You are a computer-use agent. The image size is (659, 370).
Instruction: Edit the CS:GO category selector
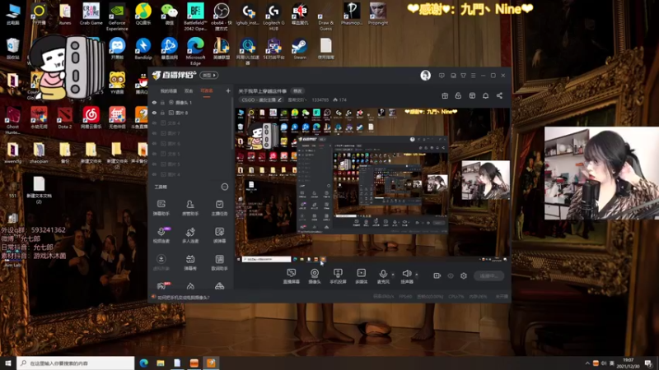tap(261, 99)
